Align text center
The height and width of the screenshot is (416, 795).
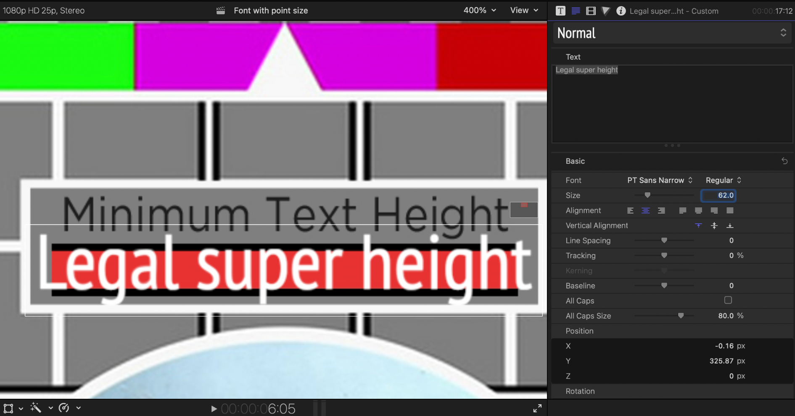(x=646, y=210)
